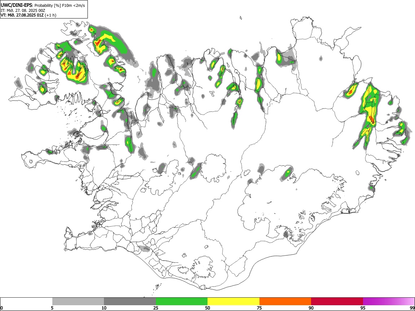Click the 'Probability [%] F10m <2m/s' label
The width and height of the screenshot is (415, 311).
click(x=60, y=5)
